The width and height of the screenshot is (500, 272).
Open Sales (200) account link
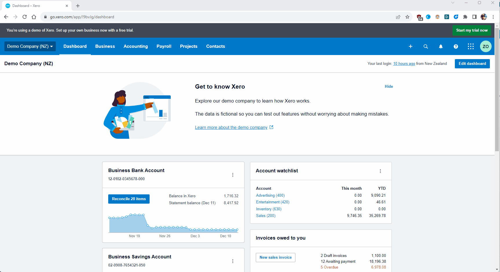(266, 216)
